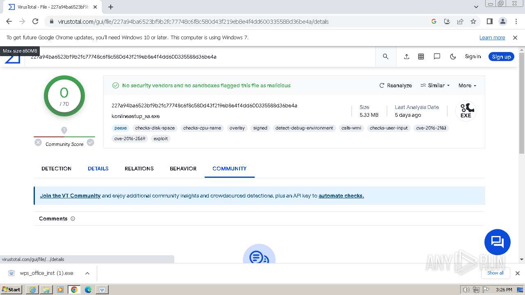Image resolution: width=525 pixels, height=295 pixels.
Task: Dismiss the Chrome update notification bar
Action: pyautogui.click(x=515, y=38)
